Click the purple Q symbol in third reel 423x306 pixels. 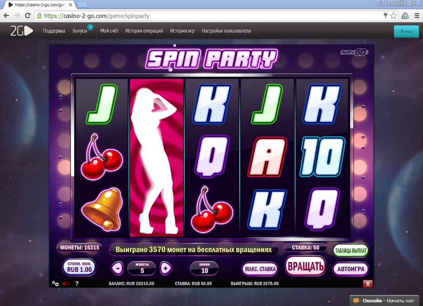point(212,156)
